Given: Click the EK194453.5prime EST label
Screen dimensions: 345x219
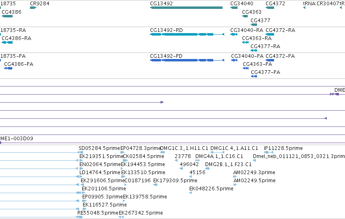Looking at the screenshot, I should click(143, 164).
